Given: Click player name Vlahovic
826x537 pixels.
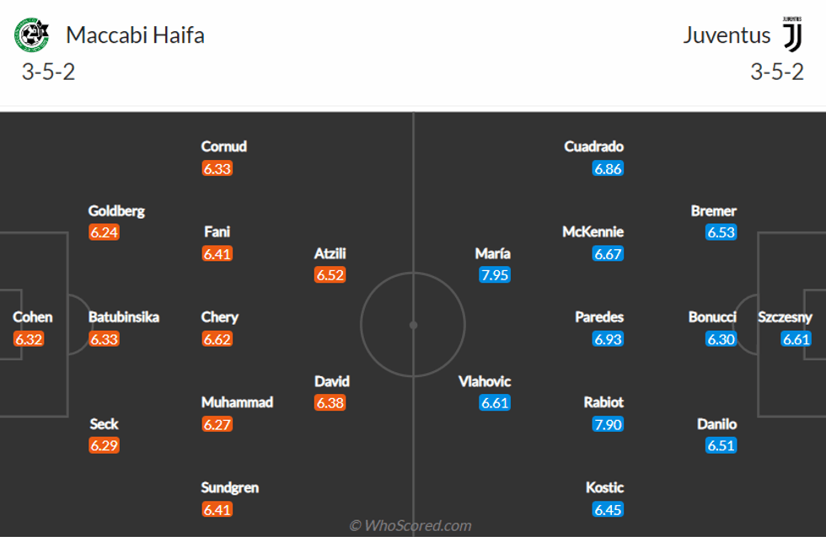Looking at the screenshot, I should pos(485,381).
